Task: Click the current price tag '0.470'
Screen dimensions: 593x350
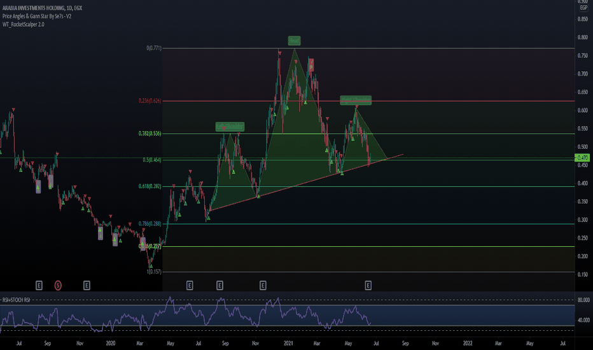Action: pos(582,157)
